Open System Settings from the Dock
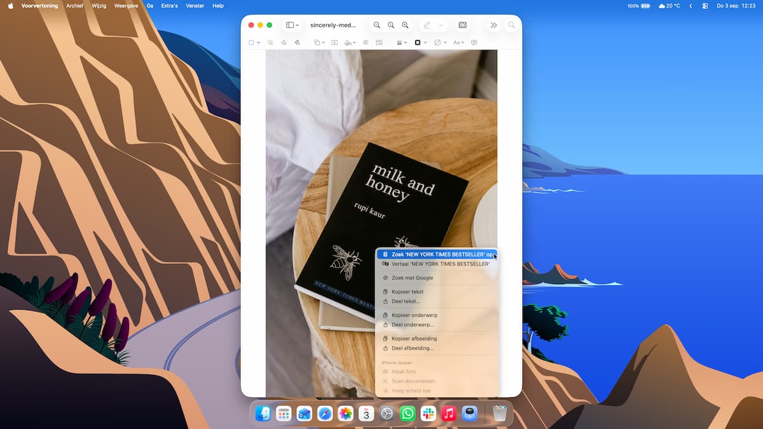This screenshot has width=763, height=429. pos(387,414)
